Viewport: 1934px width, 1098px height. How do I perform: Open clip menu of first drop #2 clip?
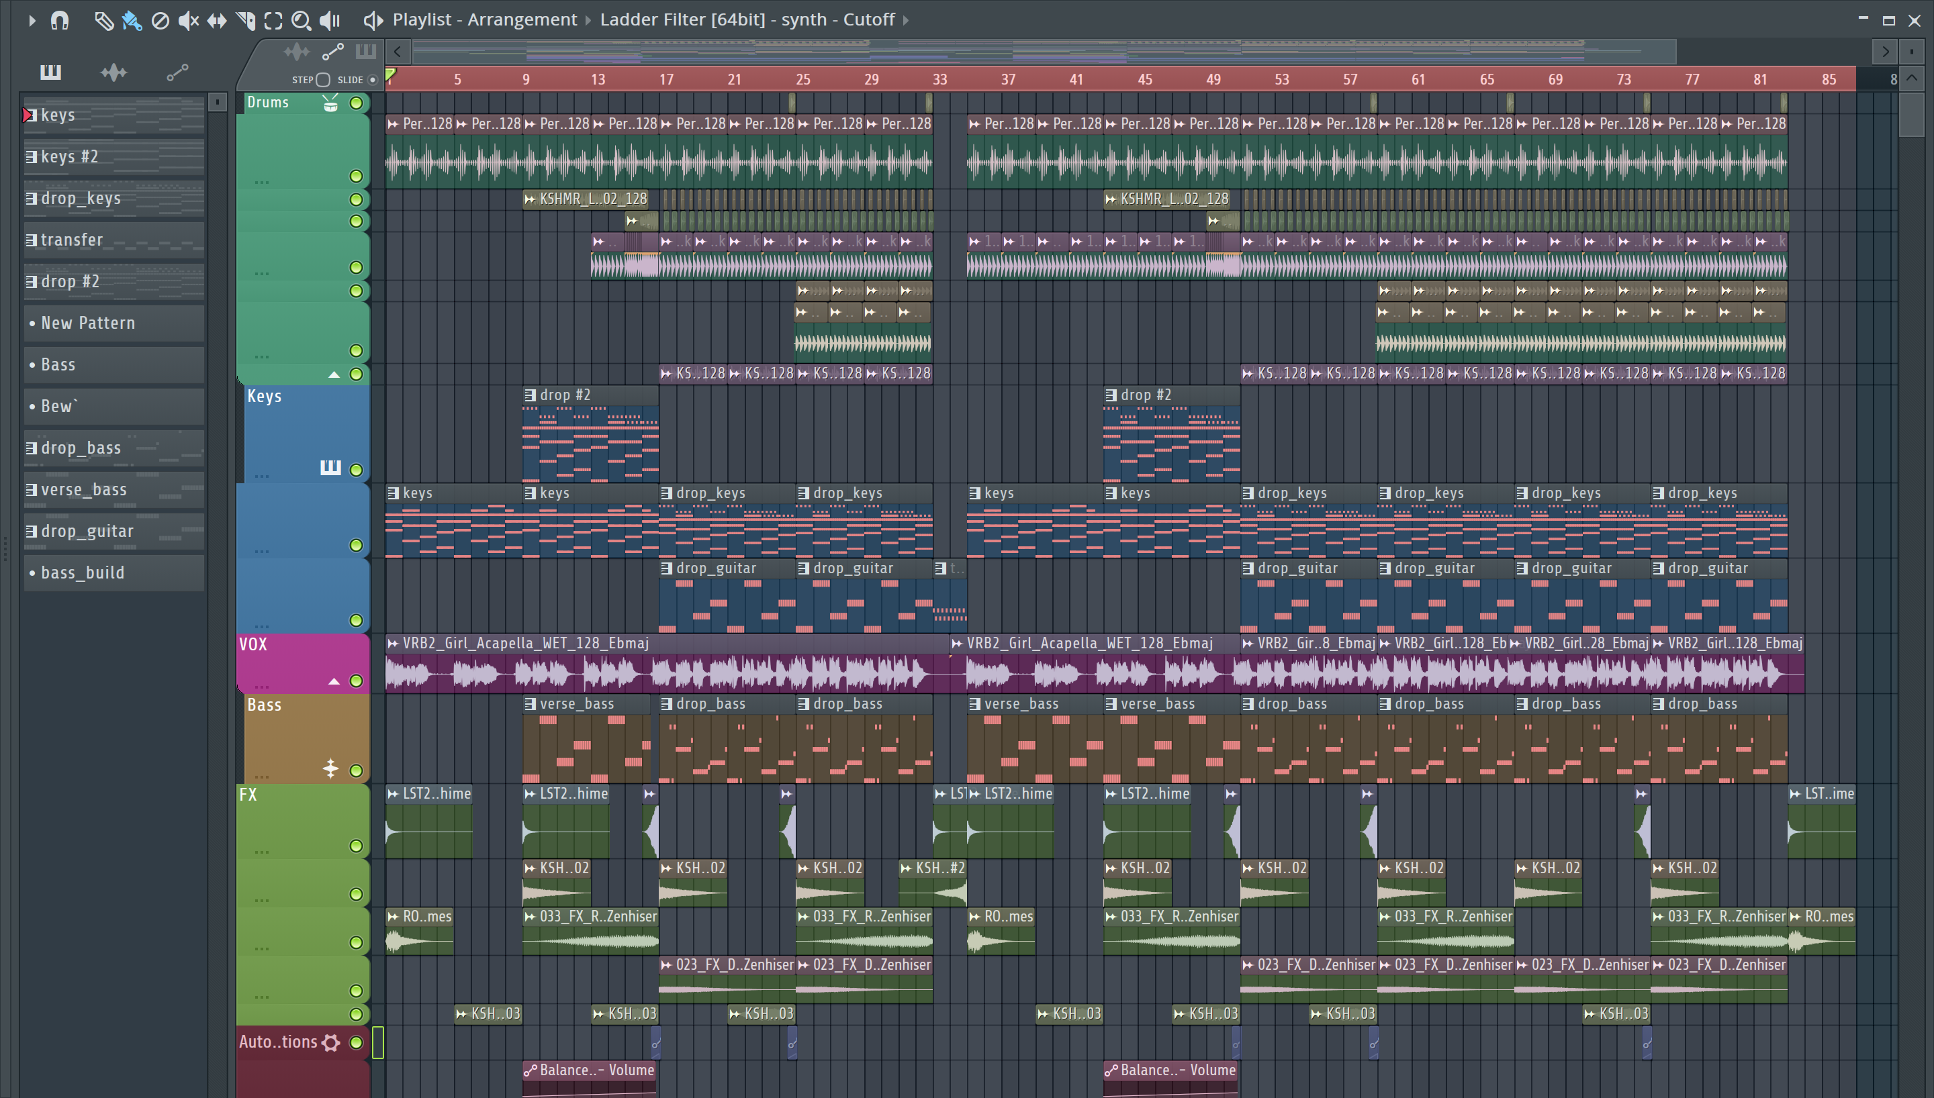coord(531,395)
